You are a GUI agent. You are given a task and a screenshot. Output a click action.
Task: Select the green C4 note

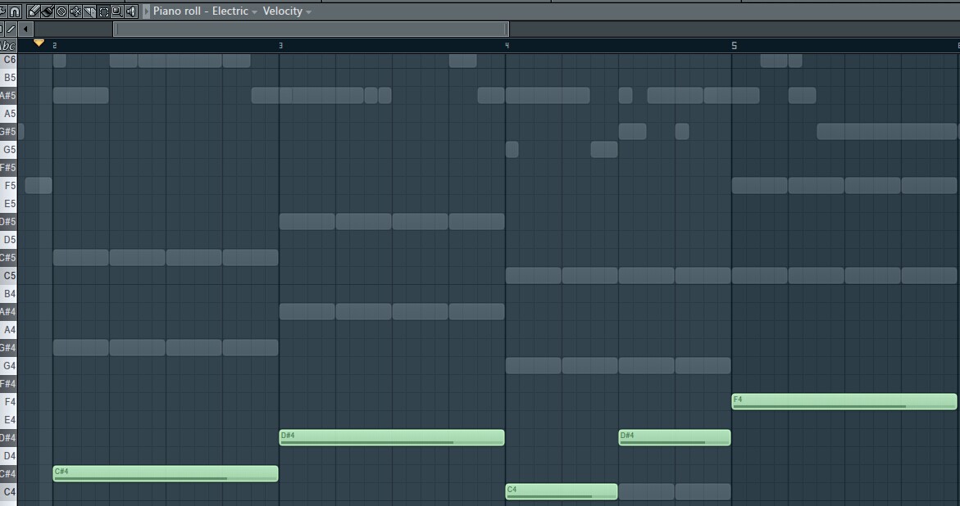(562, 491)
